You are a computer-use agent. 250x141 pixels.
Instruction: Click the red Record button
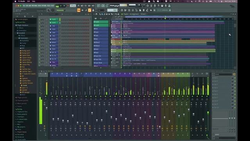click(x=68, y=6)
